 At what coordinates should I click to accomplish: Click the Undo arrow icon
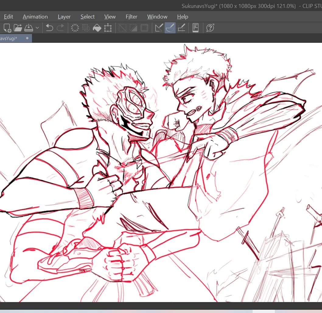(49, 28)
